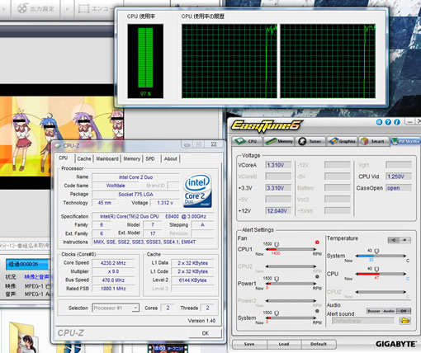421x353 pixels.
Task: Open alert sound file browser folder icon
Action: [405, 321]
